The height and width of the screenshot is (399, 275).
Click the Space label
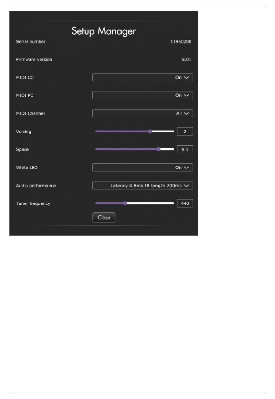(x=22, y=150)
